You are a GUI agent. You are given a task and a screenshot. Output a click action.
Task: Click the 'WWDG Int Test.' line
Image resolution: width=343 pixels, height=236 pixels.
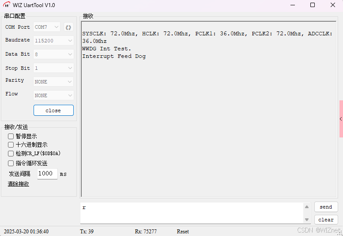[x=106, y=49]
